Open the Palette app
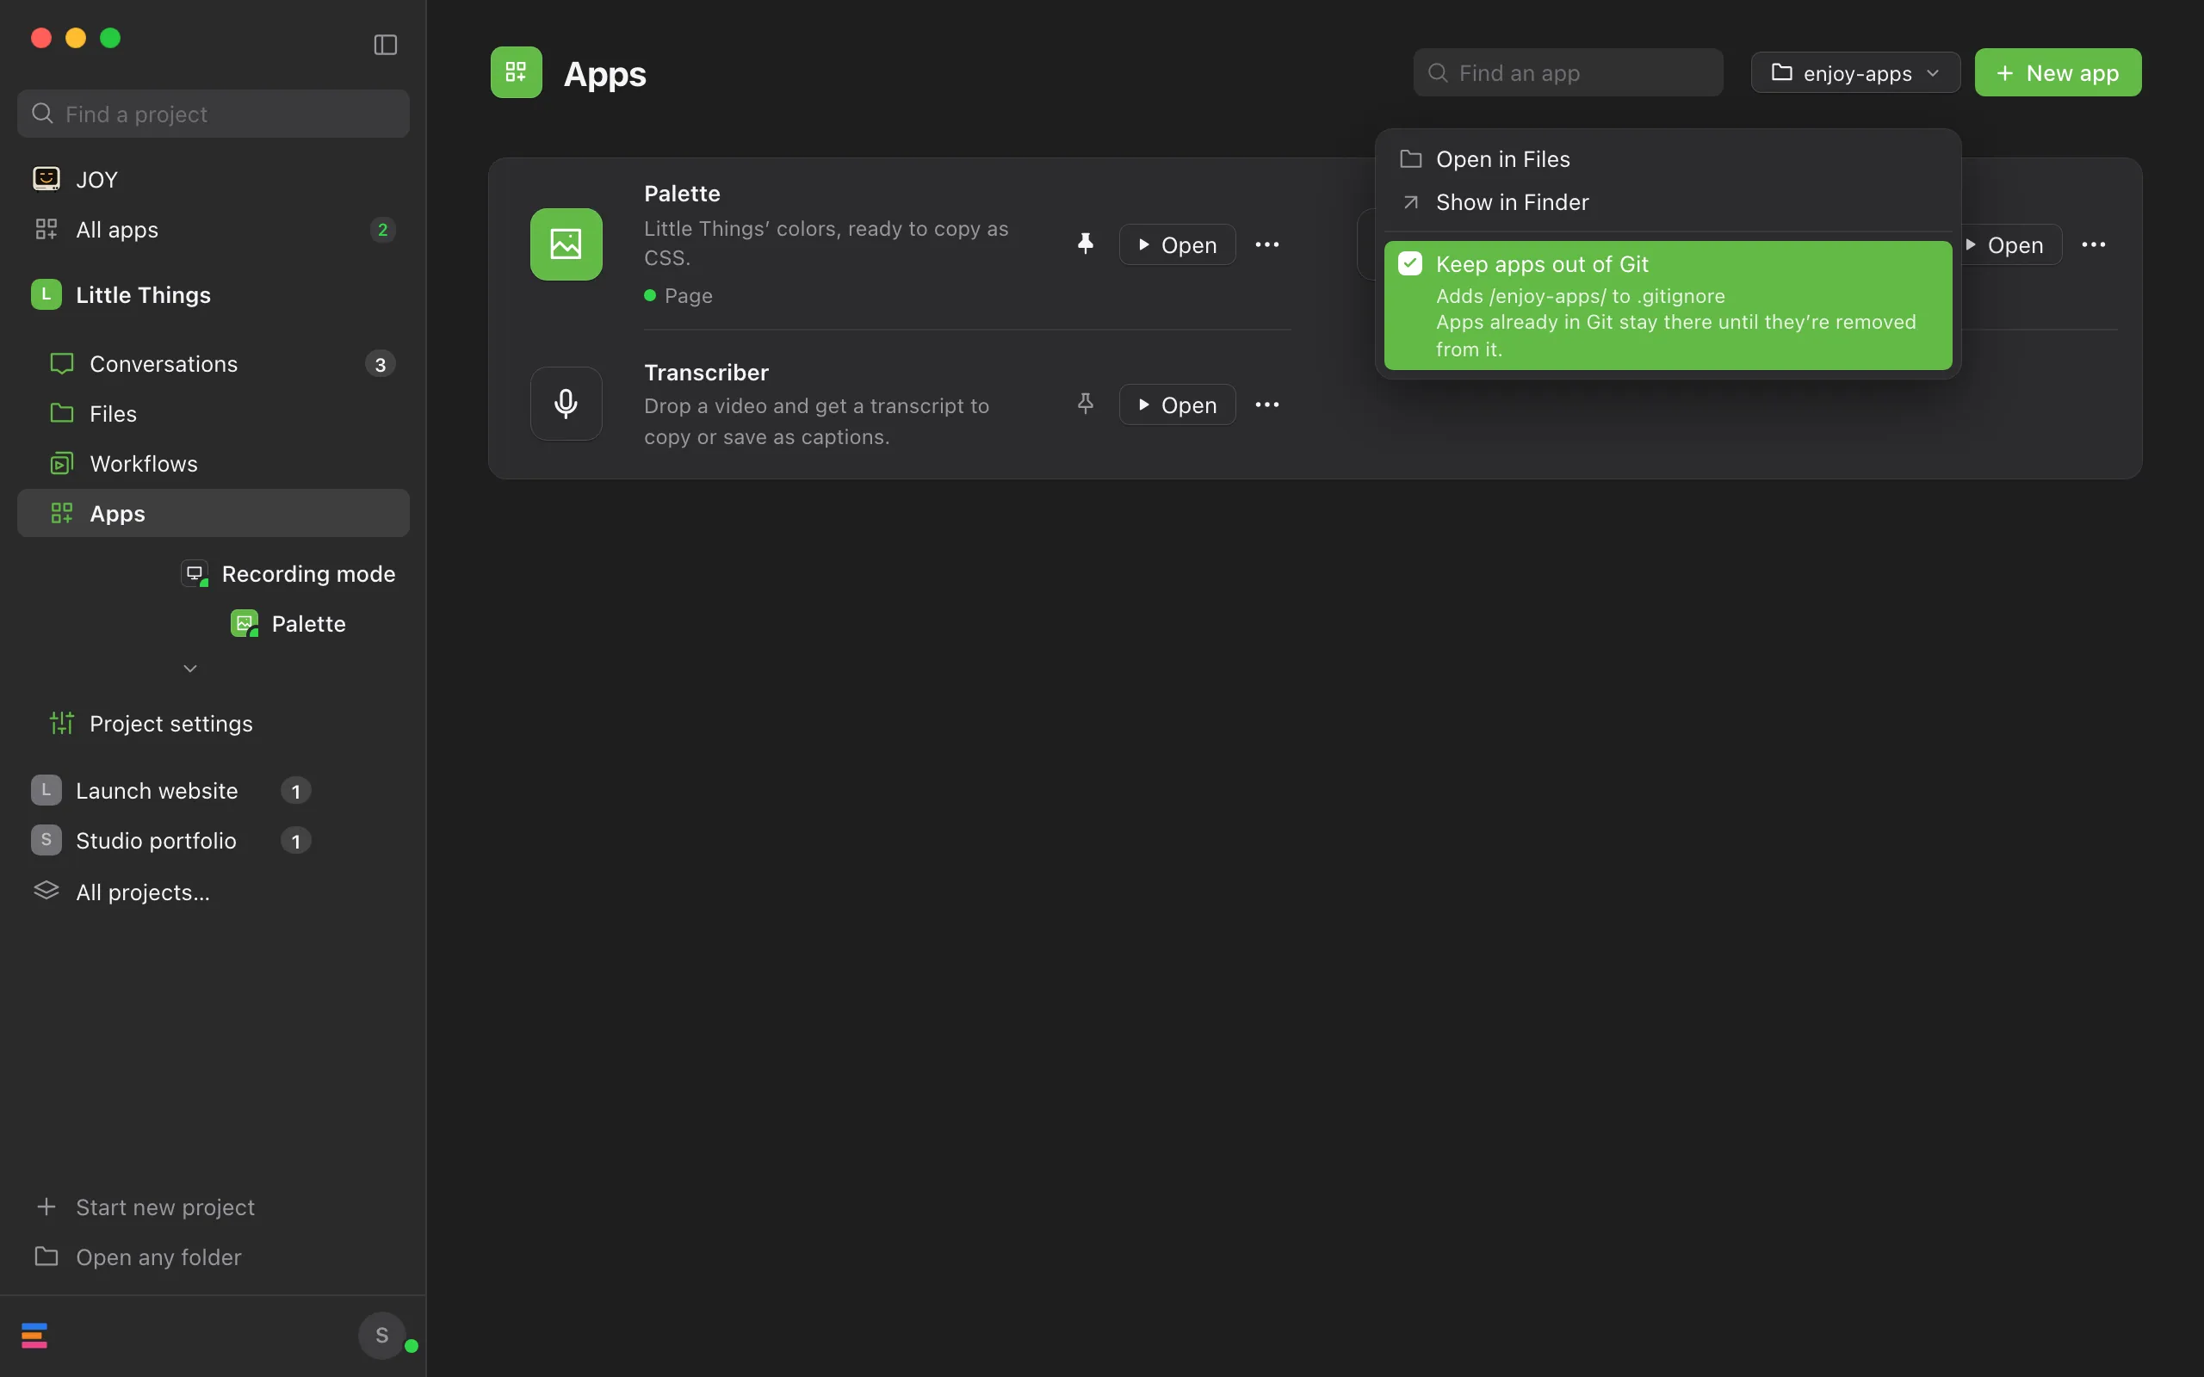 tap(1177, 245)
